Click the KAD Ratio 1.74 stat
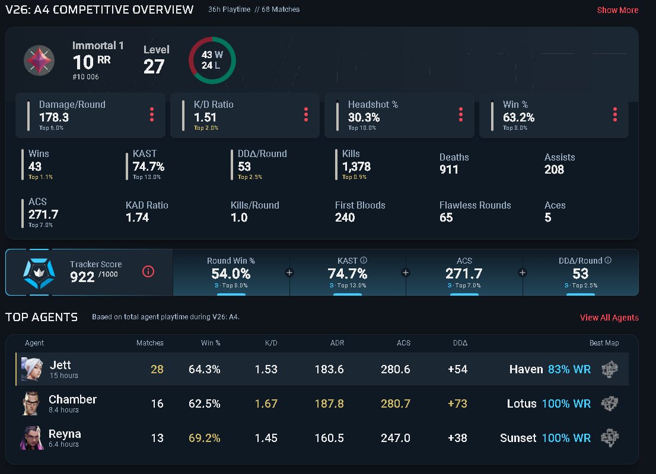The width and height of the screenshot is (656, 474). pyautogui.click(x=147, y=212)
